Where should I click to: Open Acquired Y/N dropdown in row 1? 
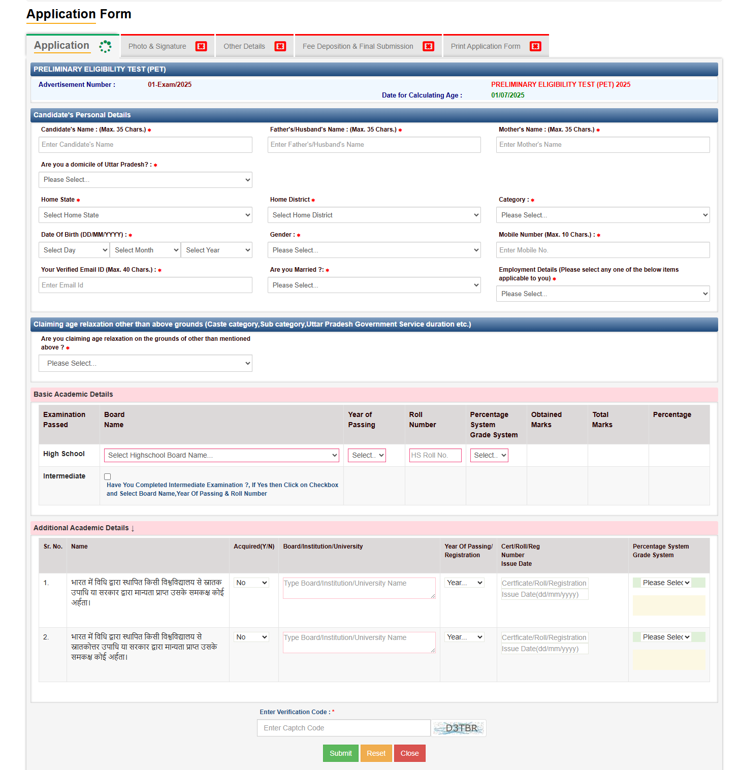point(251,583)
